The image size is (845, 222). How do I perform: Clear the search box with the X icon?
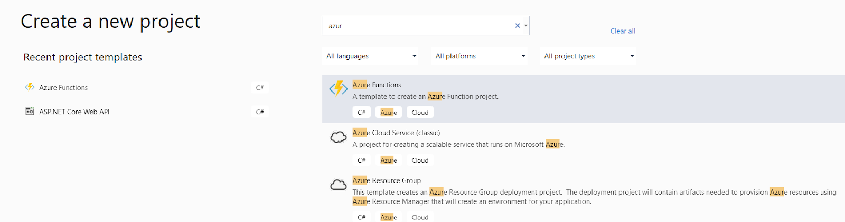(x=518, y=25)
